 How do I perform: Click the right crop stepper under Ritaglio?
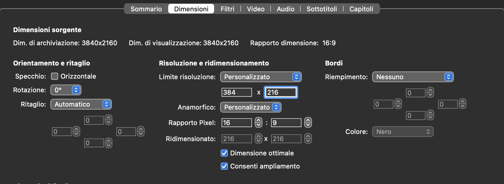point(141,132)
